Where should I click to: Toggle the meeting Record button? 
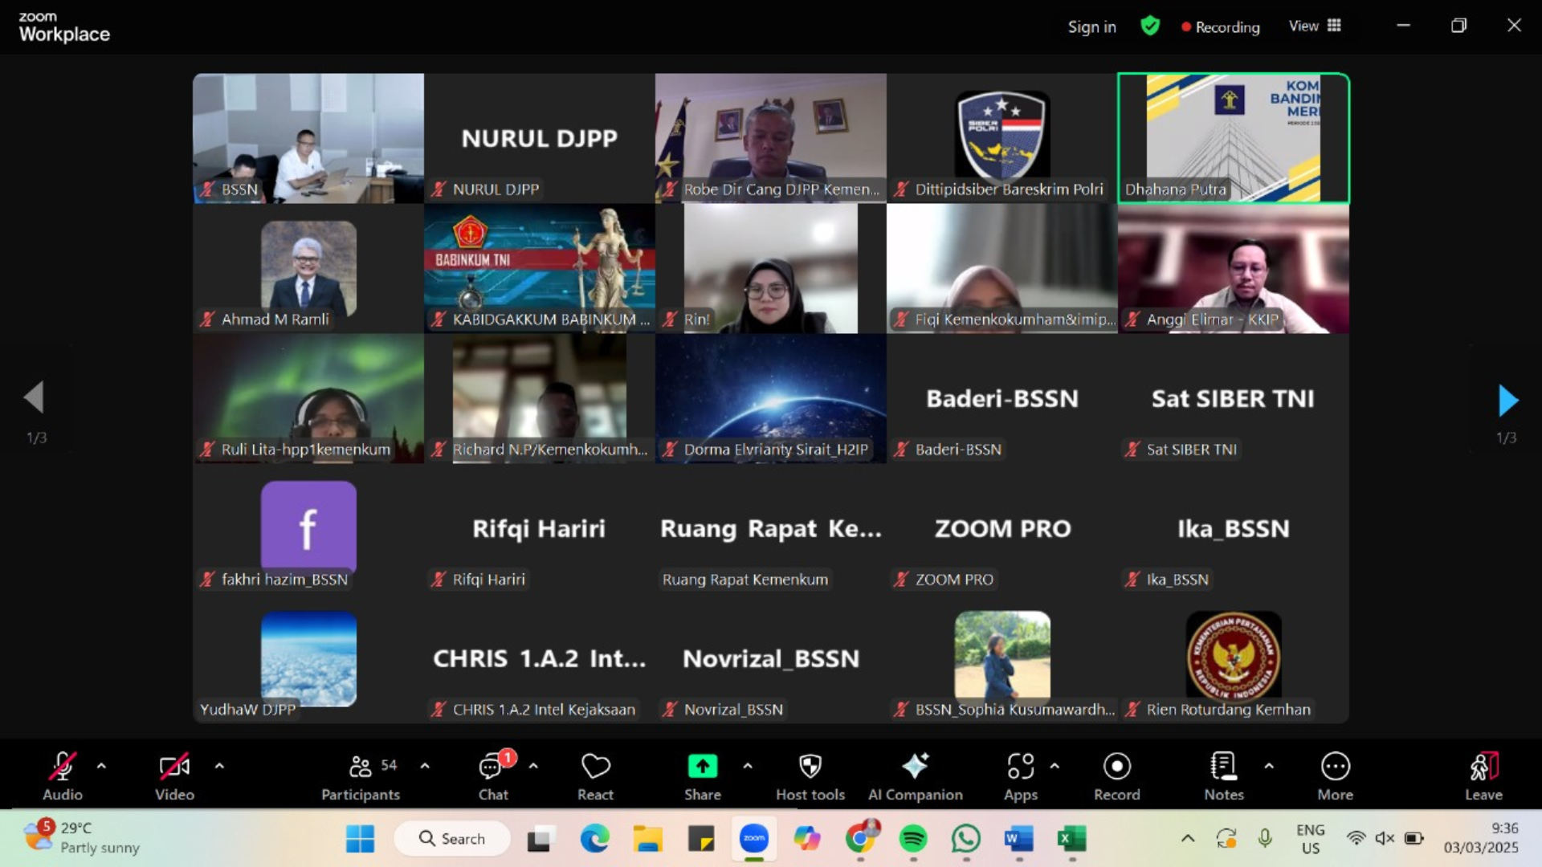click(1117, 775)
